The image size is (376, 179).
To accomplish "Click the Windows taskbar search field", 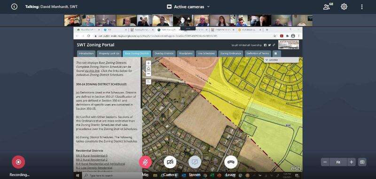I will (x=112, y=175).
